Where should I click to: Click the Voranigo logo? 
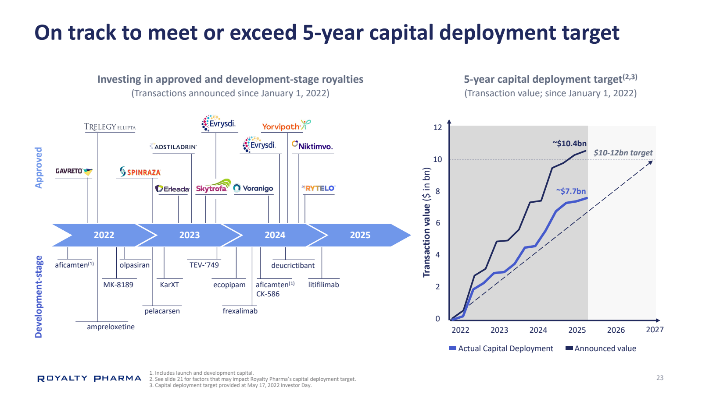(x=253, y=188)
